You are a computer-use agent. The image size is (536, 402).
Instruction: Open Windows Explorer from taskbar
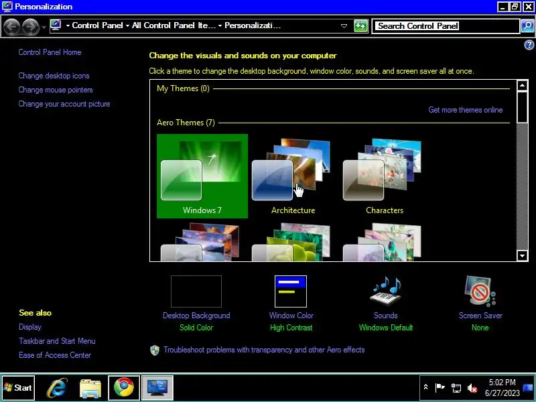coord(90,389)
